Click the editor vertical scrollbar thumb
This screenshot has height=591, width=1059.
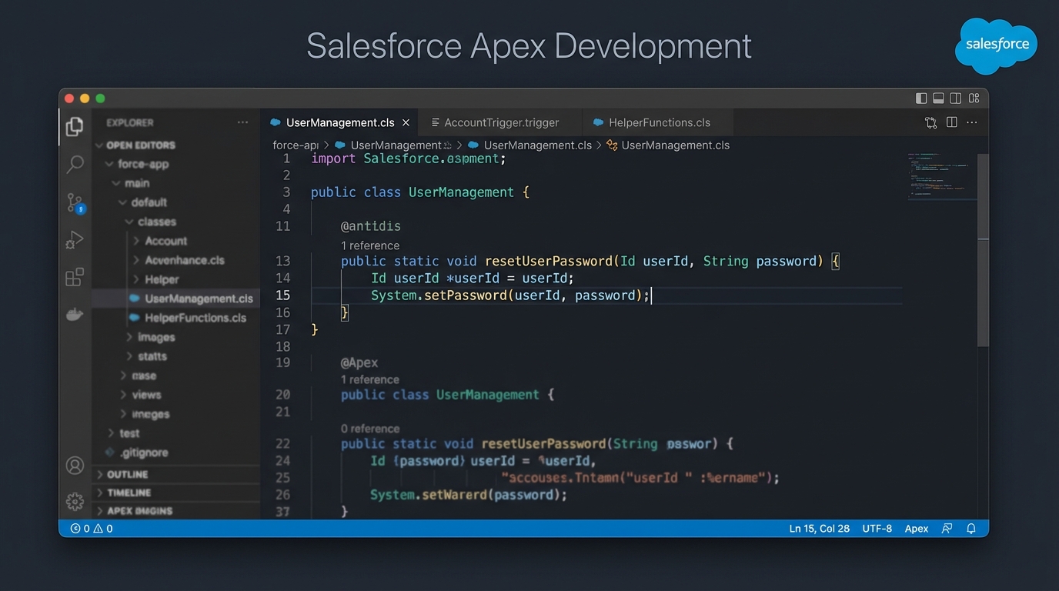[983, 249]
